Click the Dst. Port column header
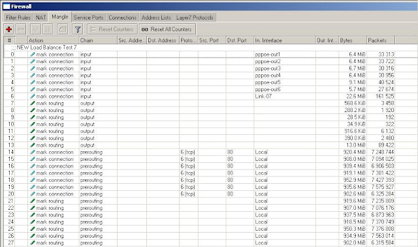Viewport: 418px width, 247px height. click(240, 40)
